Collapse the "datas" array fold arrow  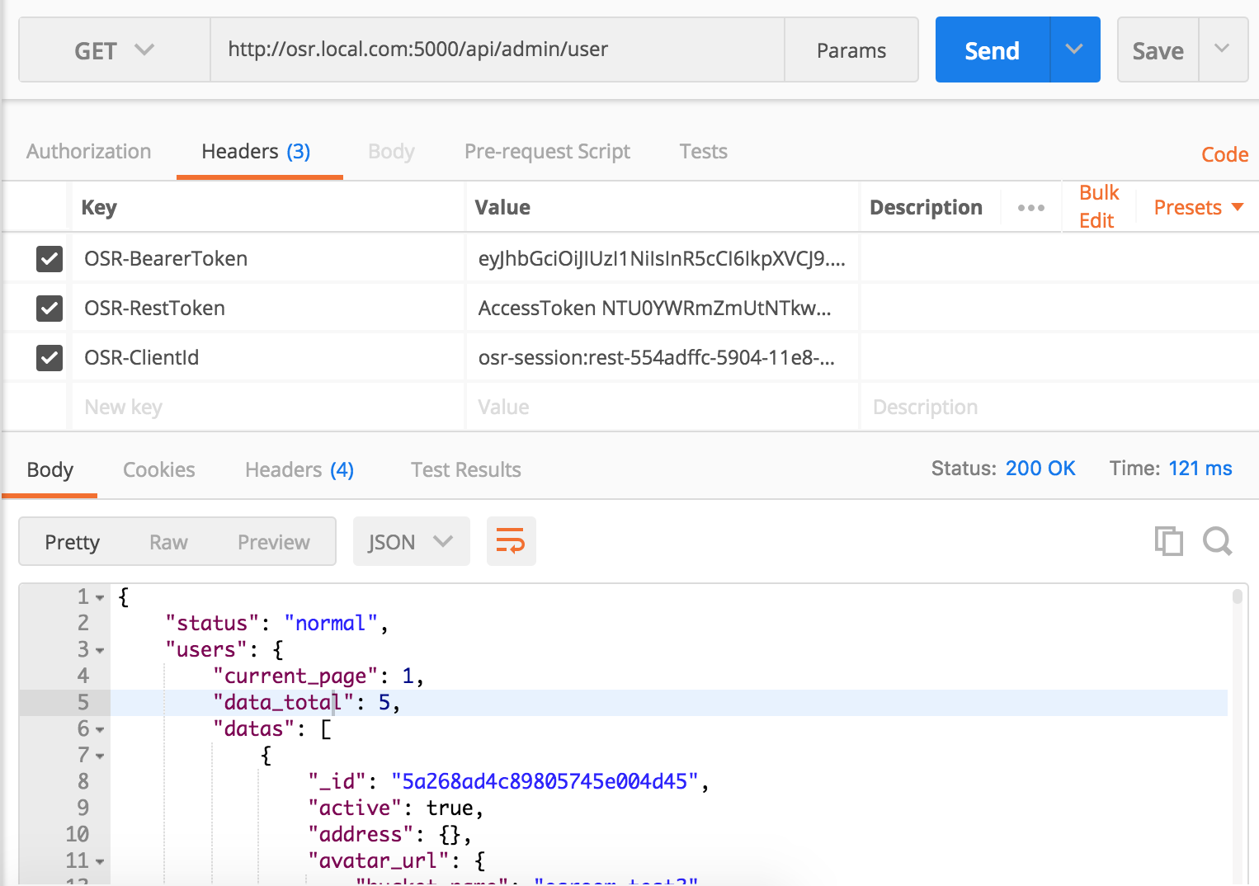pos(100,729)
